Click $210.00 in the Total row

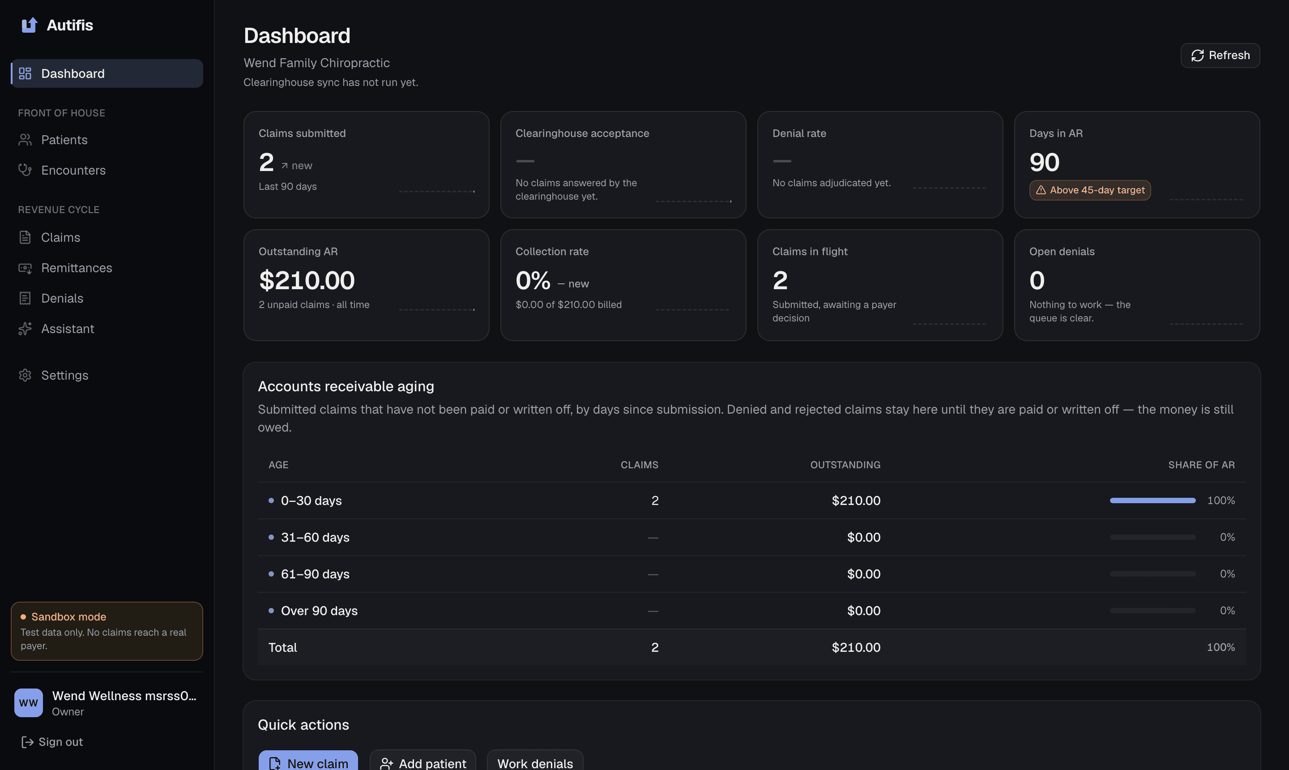pyautogui.click(x=856, y=647)
